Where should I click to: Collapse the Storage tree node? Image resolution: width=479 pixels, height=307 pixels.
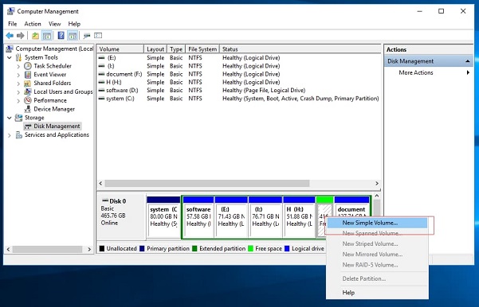[x=10, y=118]
